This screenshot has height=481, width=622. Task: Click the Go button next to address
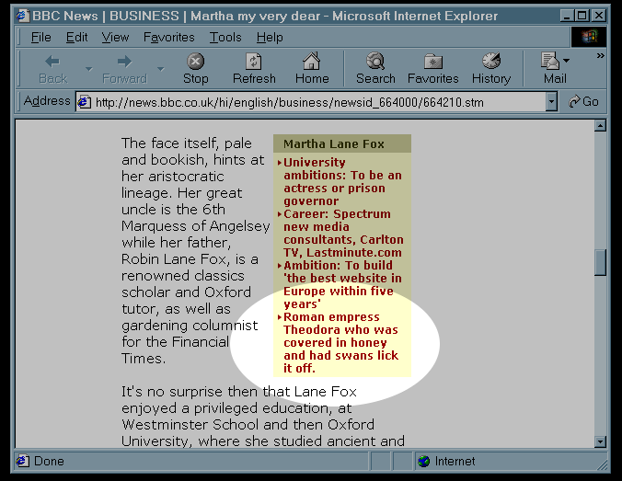point(583,102)
